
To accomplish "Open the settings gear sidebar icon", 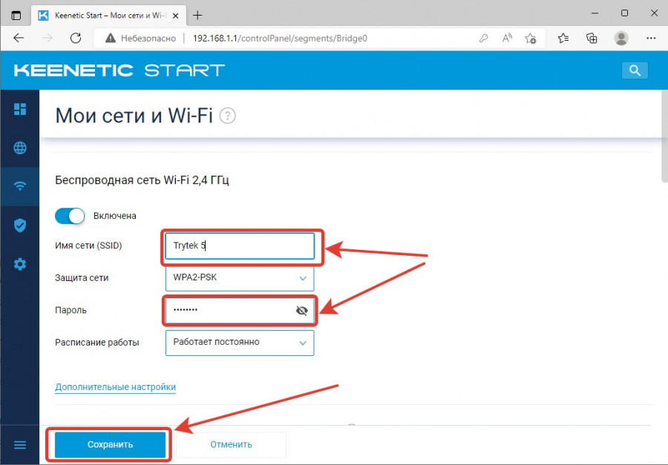I will 20,264.
